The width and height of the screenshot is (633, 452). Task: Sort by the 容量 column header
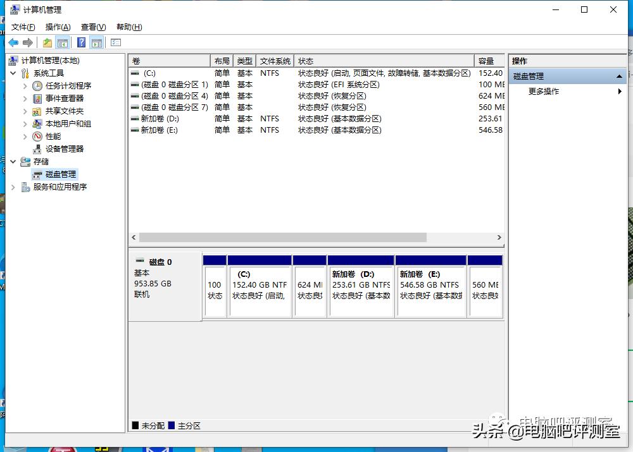click(x=490, y=61)
